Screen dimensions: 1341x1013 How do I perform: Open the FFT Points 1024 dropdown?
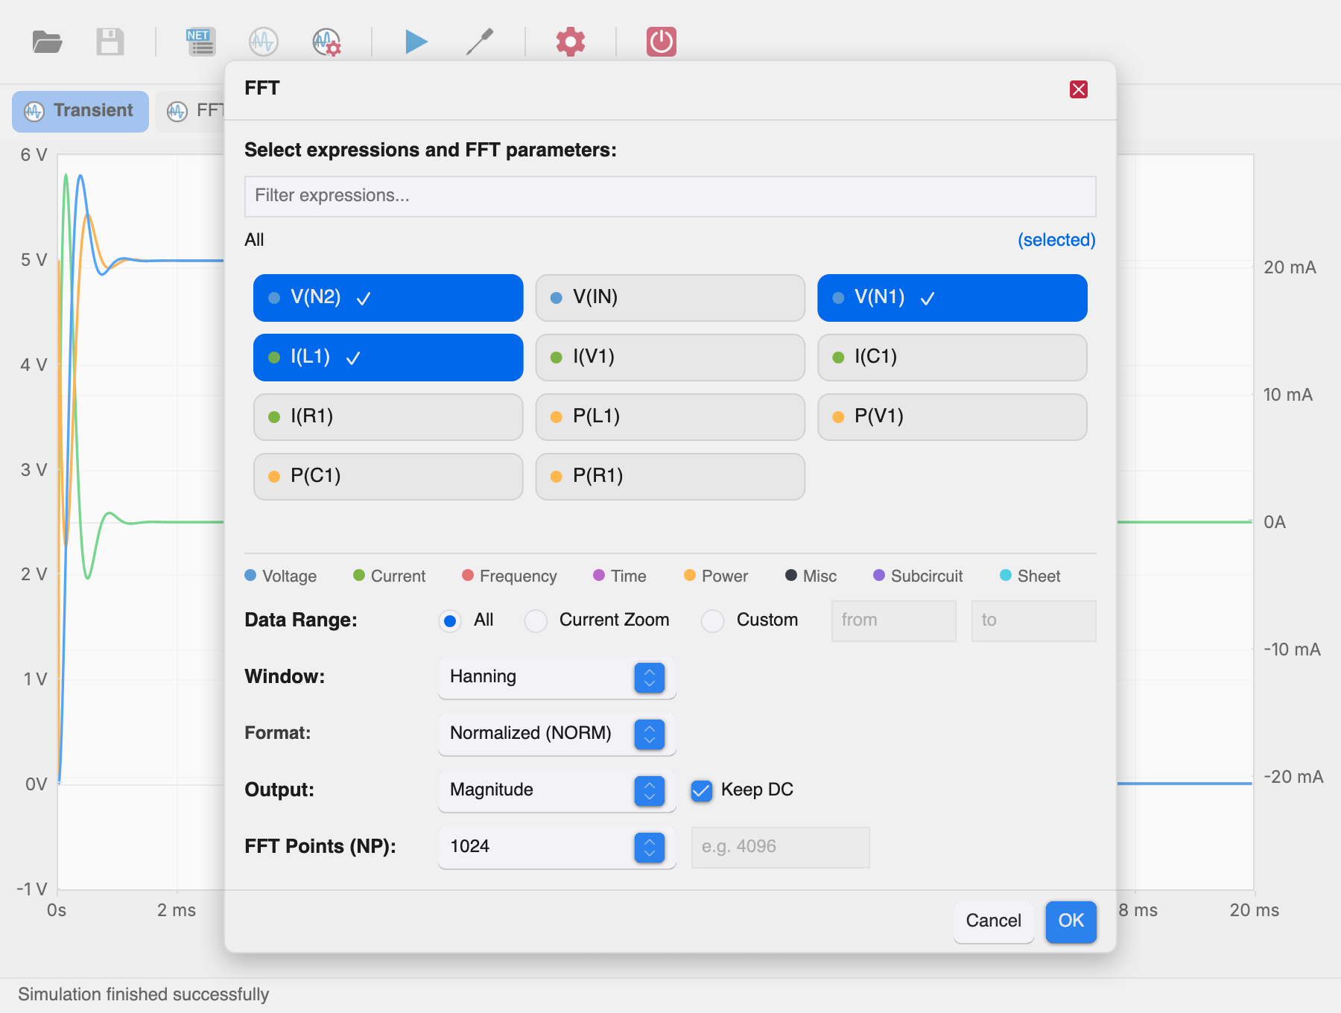pyautogui.click(x=557, y=848)
